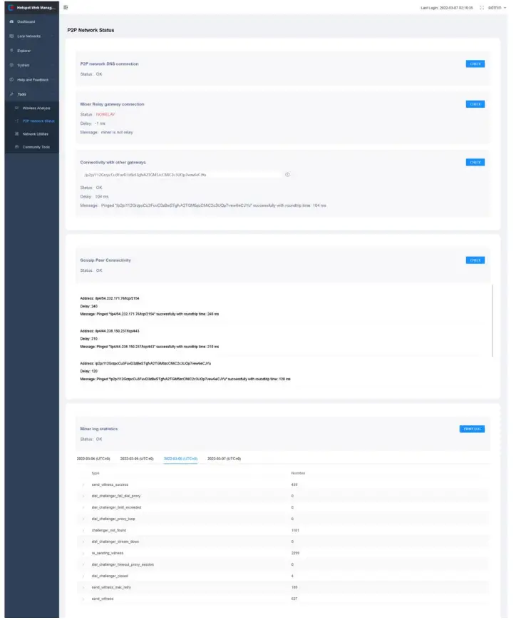
Task: Click the 'Delay: 240' gossip peer line
Action: 89,307
